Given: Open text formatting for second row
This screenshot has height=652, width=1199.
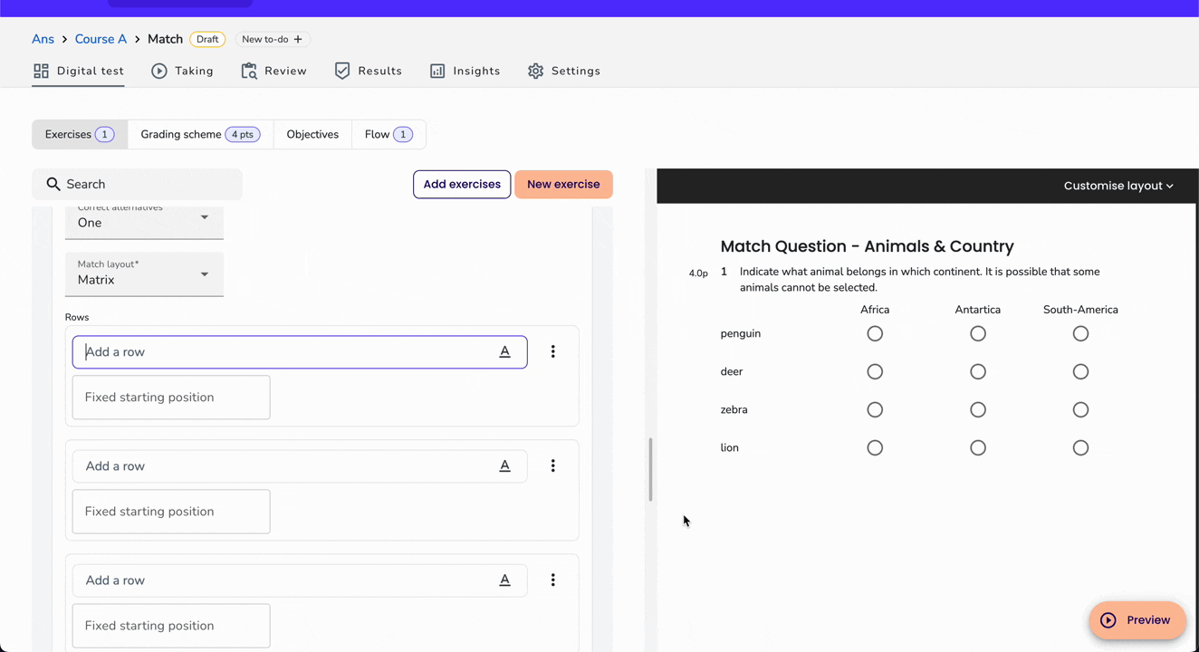Looking at the screenshot, I should (505, 465).
